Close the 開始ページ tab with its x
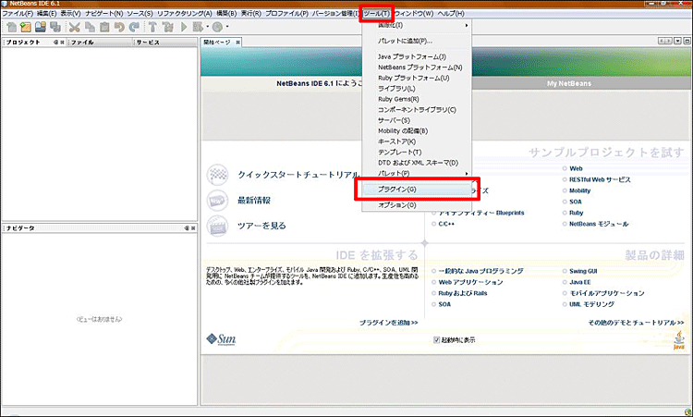693x417 pixels. (237, 43)
